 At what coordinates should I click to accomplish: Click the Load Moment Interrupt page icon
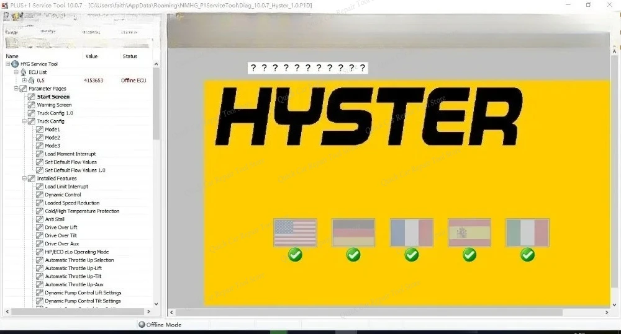click(x=40, y=154)
